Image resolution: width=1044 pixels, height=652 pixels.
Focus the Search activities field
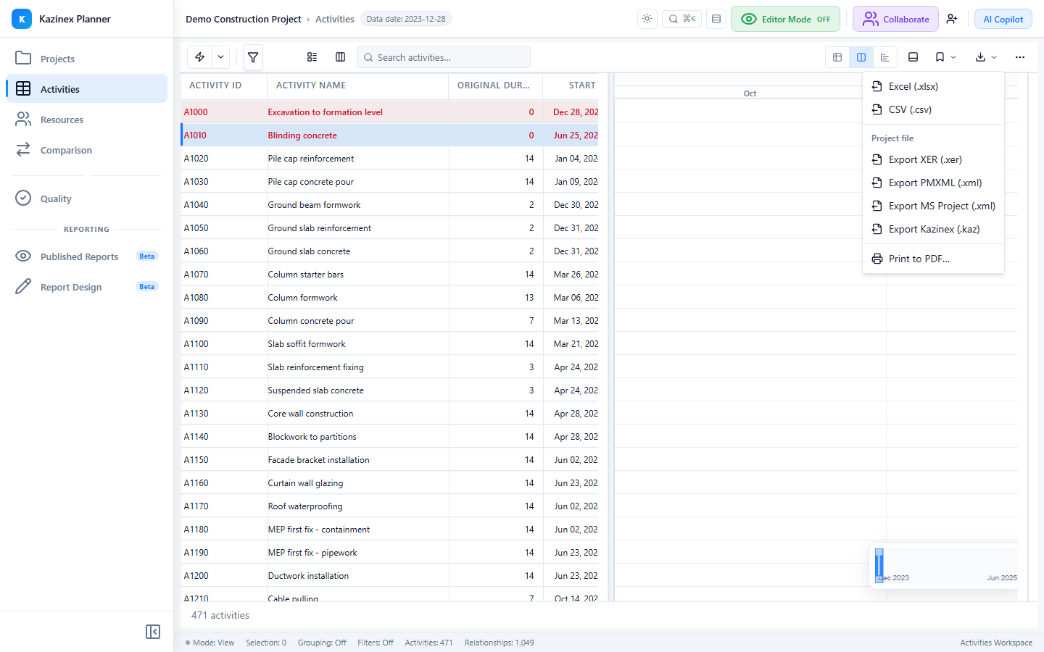(444, 57)
